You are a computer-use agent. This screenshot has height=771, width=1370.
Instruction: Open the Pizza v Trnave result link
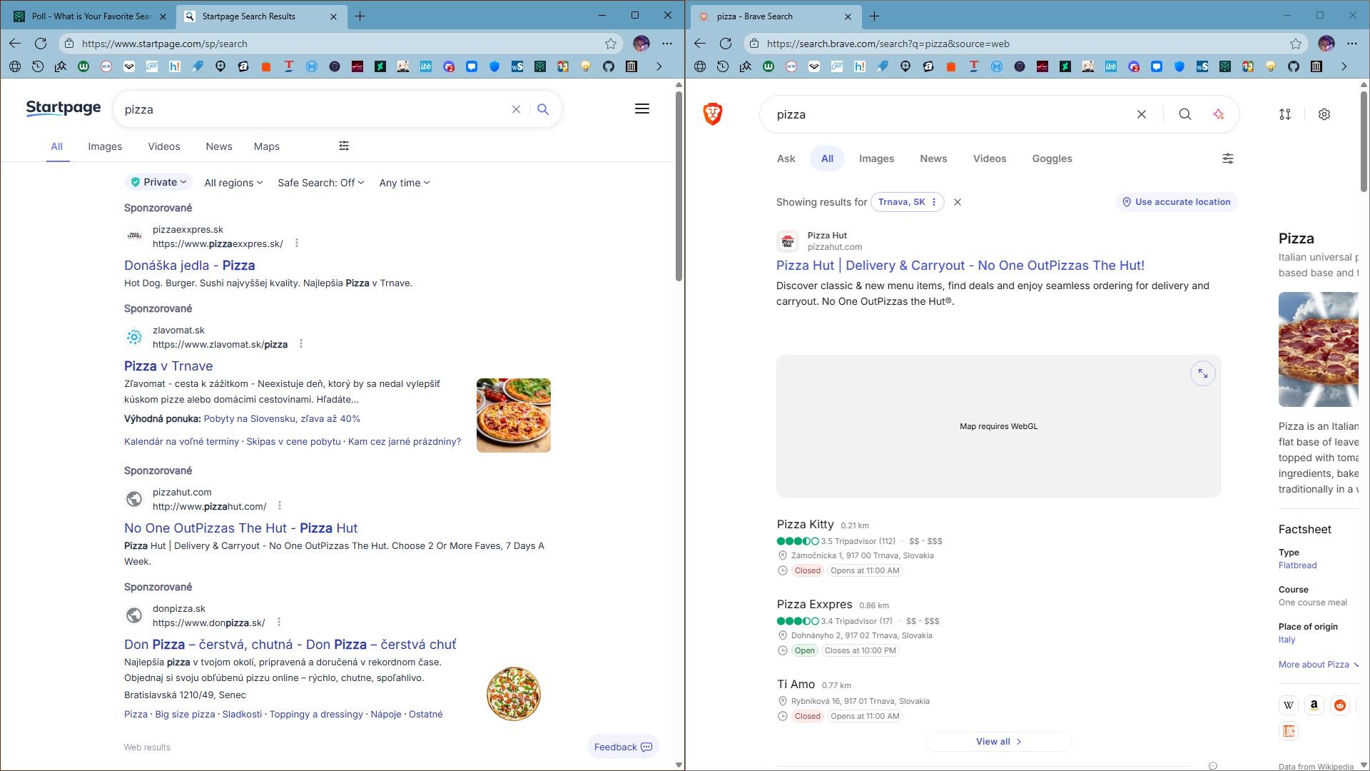click(168, 366)
